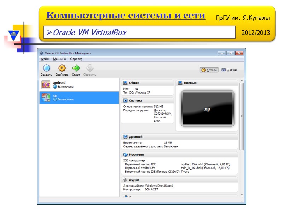The image size is (283, 212).
Task: Click the greyed Сбросить toolbar icon
Action: 90,68
